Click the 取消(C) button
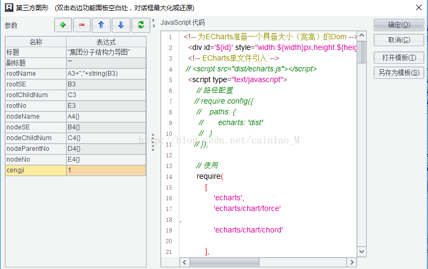Viewport: 428px width, 269px height. click(399, 40)
